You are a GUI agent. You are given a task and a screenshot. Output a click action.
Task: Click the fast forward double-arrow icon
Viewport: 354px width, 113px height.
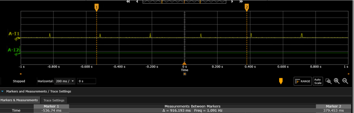click(x=241, y=2)
